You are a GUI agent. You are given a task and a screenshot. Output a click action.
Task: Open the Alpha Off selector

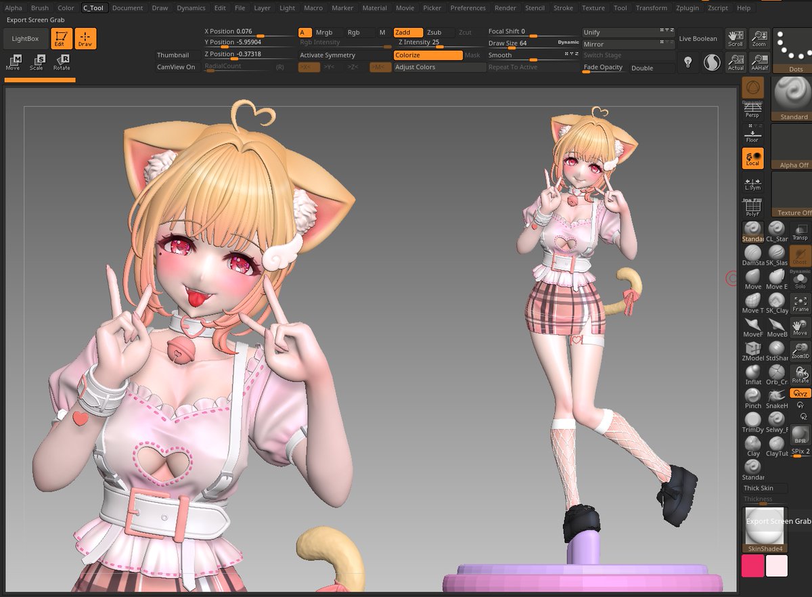pyautogui.click(x=792, y=147)
